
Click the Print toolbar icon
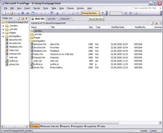40,13
